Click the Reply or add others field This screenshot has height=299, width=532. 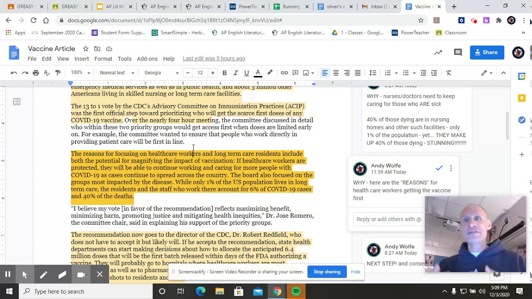point(389,219)
